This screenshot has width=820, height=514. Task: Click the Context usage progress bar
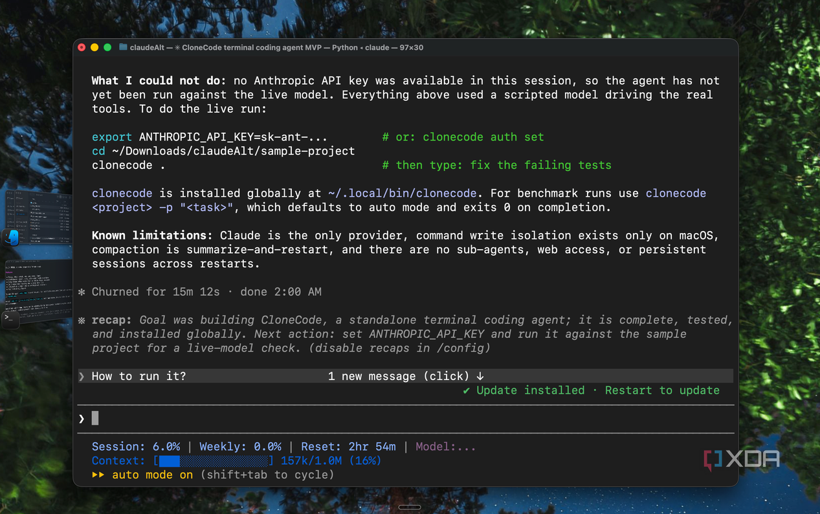[214, 461]
